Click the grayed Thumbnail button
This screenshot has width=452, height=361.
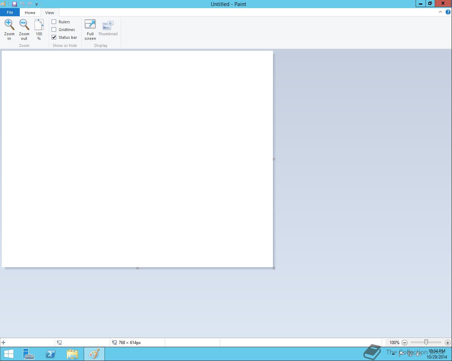(x=108, y=28)
